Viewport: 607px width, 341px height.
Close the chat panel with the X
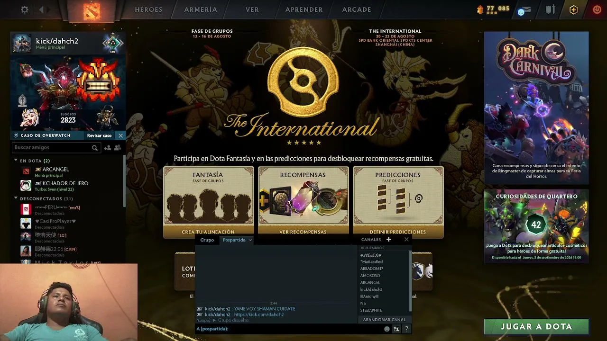(406, 240)
